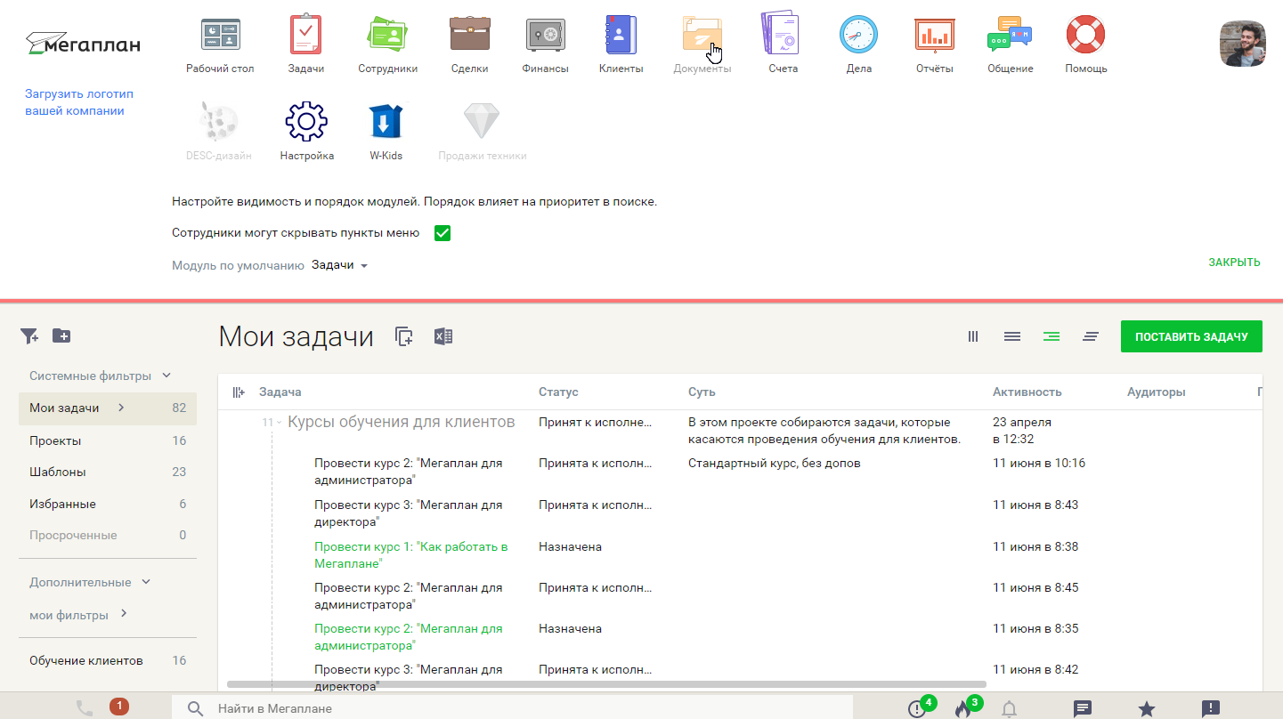Open the Клиенты address book icon
Image resolution: width=1283 pixels, height=719 pixels.
pyautogui.click(x=621, y=34)
